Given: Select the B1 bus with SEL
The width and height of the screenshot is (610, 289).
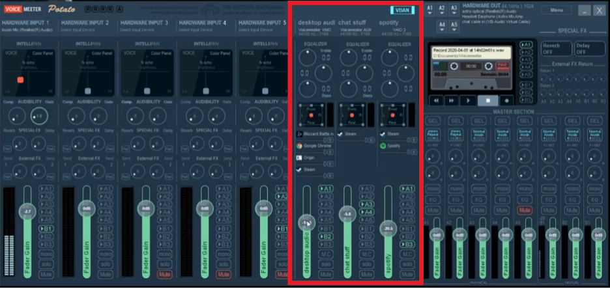Looking at the screenshot, I should [549, 121].
